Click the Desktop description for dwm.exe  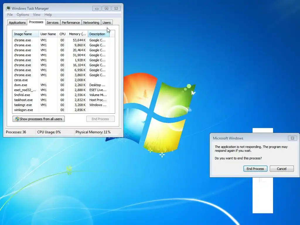[x=97, y=85]
